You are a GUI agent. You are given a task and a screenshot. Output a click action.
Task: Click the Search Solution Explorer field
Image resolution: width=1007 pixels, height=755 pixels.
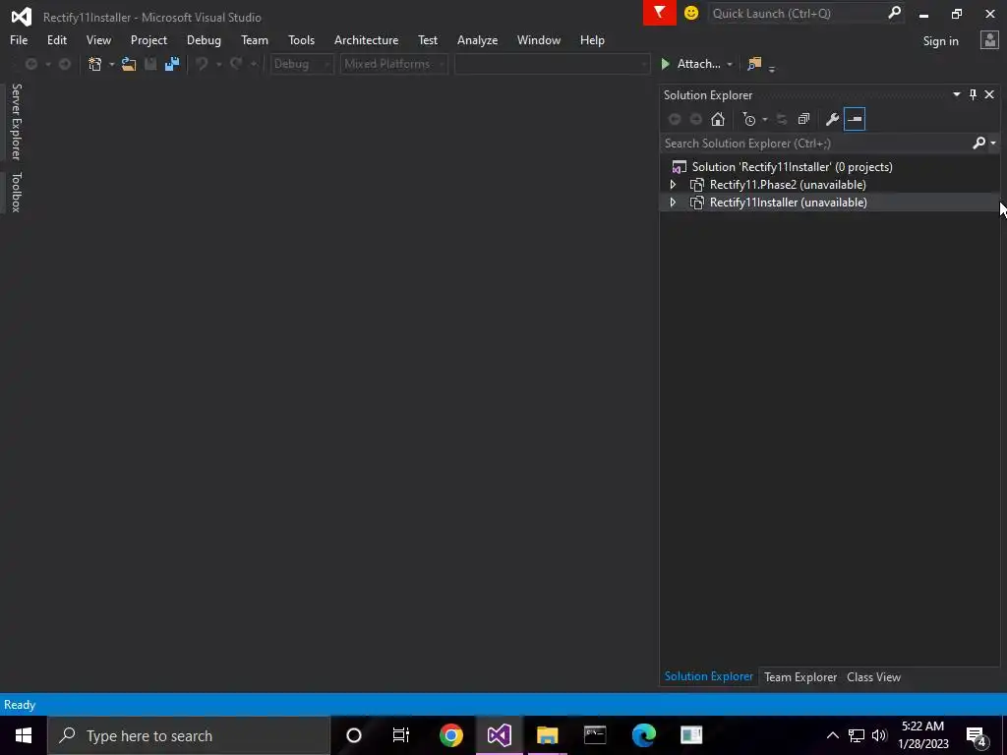815,144
